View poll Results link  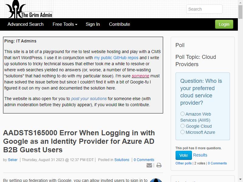[x=200, y=155]
